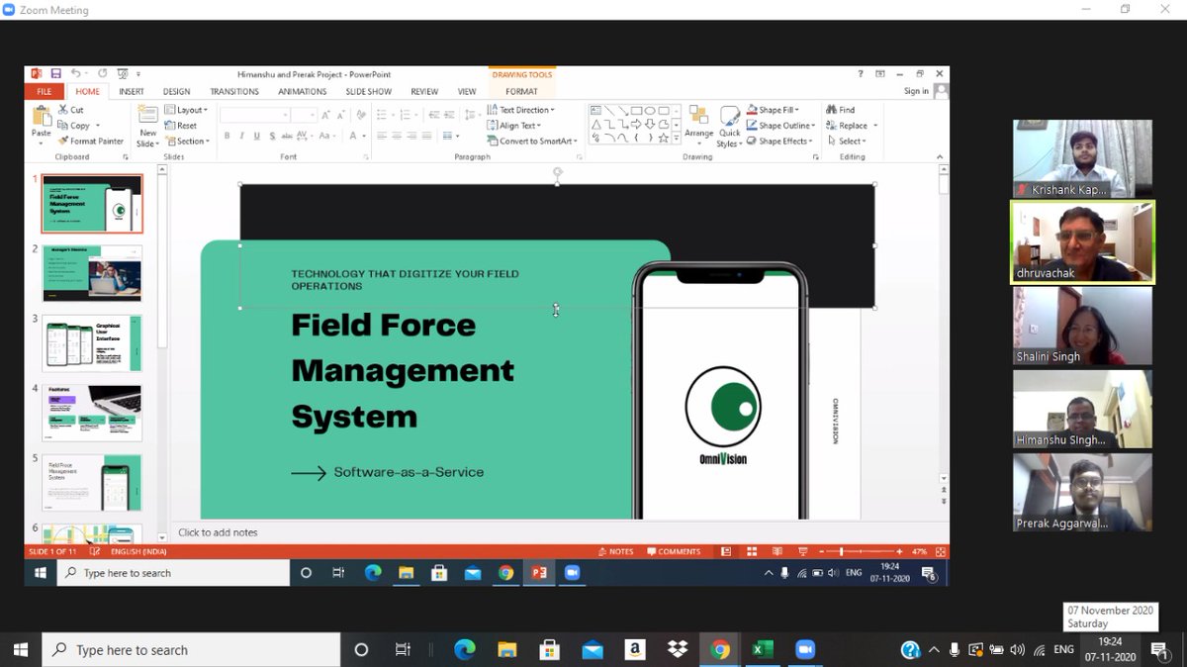Screen dimensions: 1187x667
Task: Switch to Slide Sorter view in status bar
Action: tap(752, 551)
